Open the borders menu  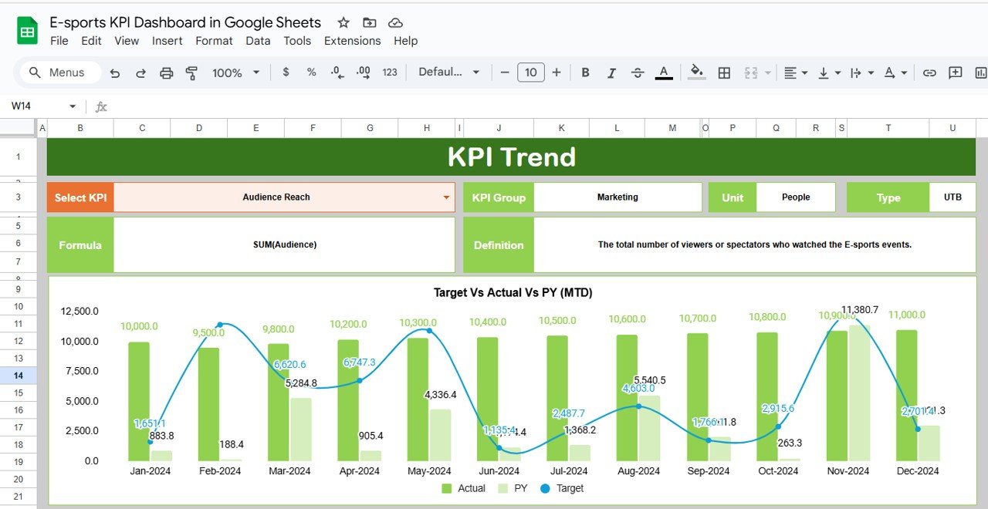pyautogui.click(x=724, y=72)
